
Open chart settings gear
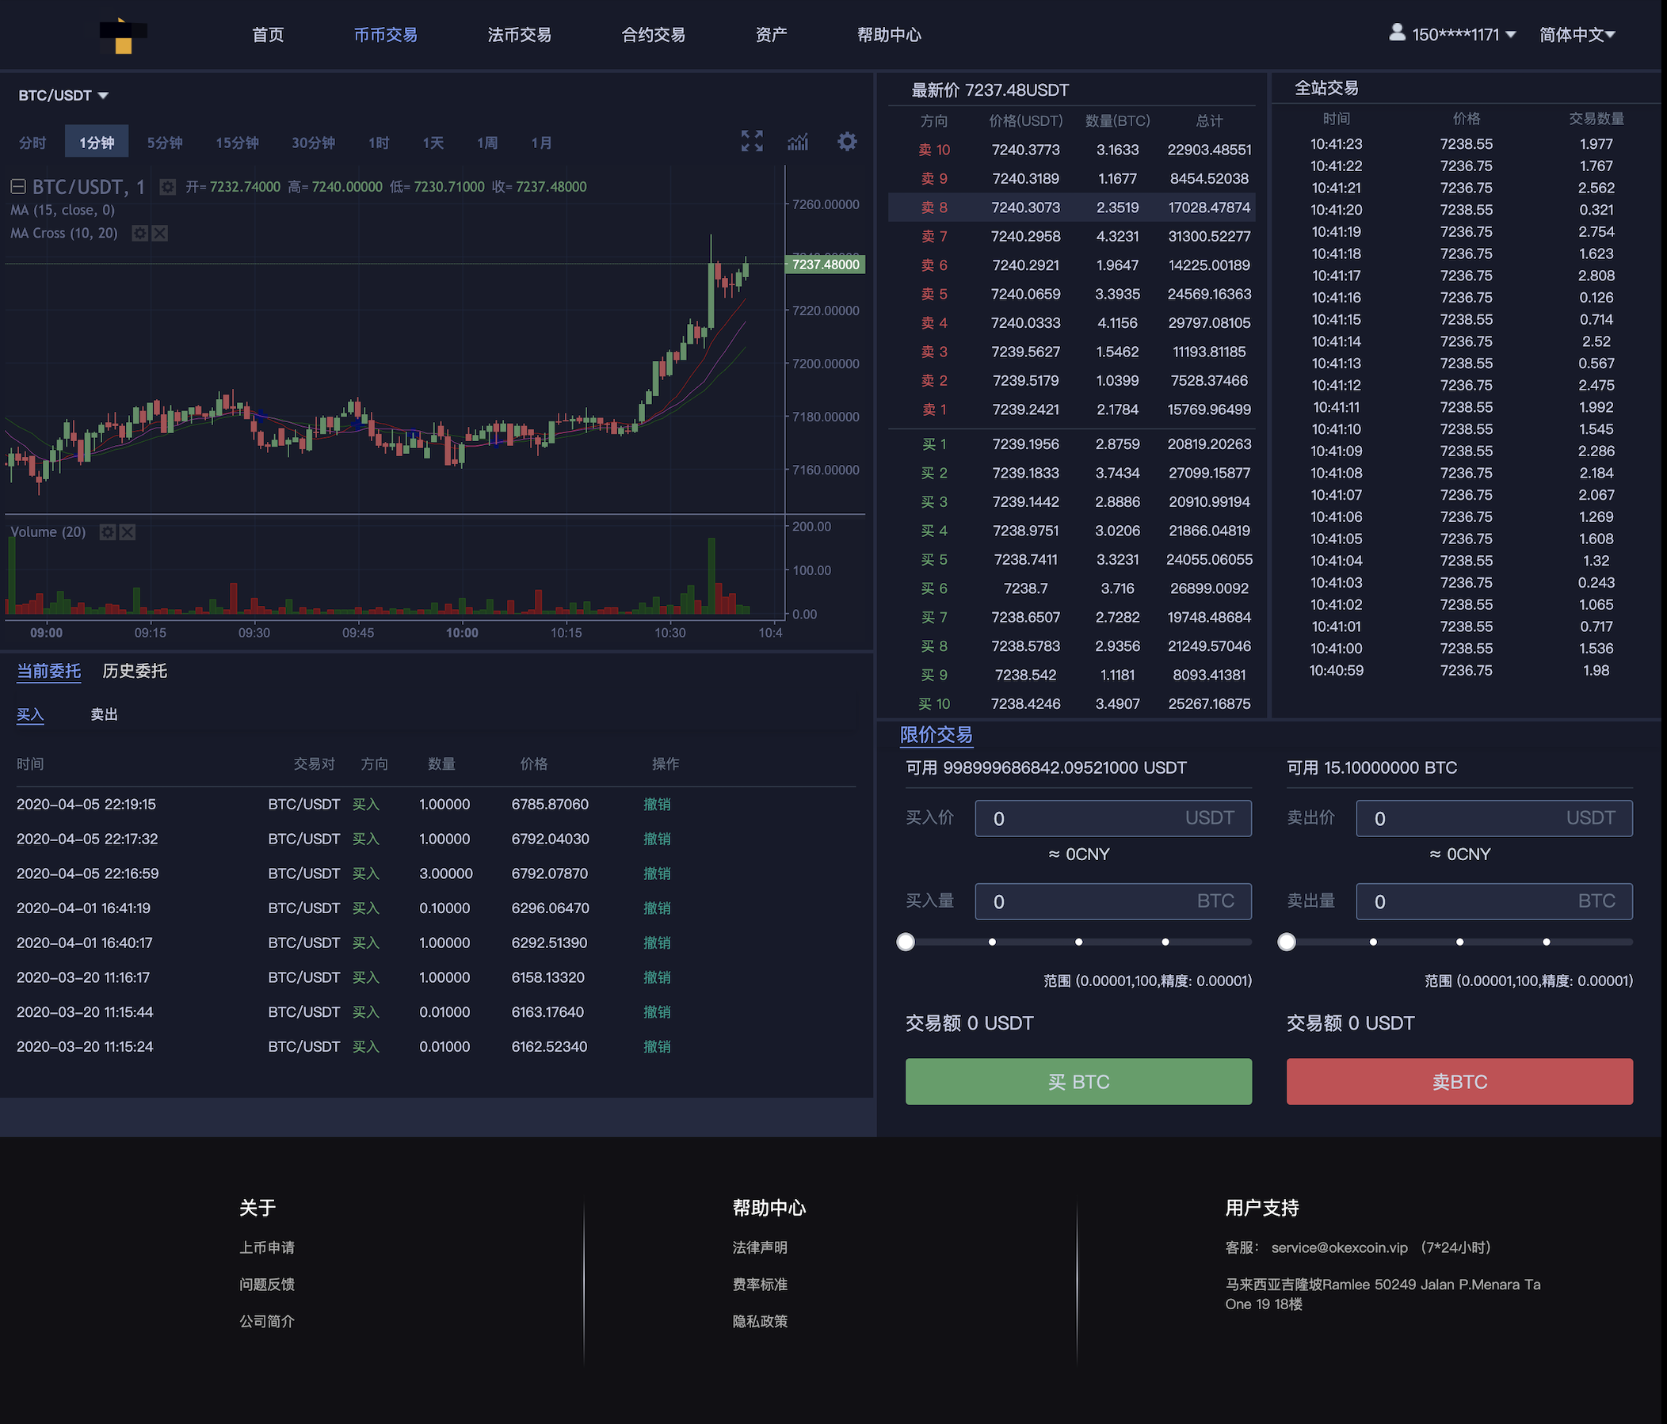pyautogui.click(x=846, y=142)
